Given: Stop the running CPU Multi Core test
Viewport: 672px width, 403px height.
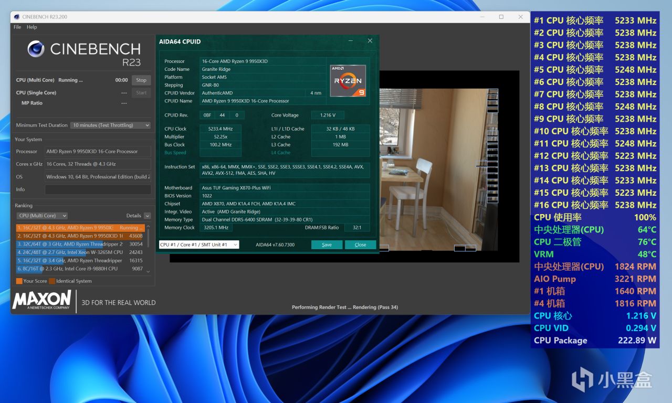Looking at the screenshot, I should click(x=141, y=80).
